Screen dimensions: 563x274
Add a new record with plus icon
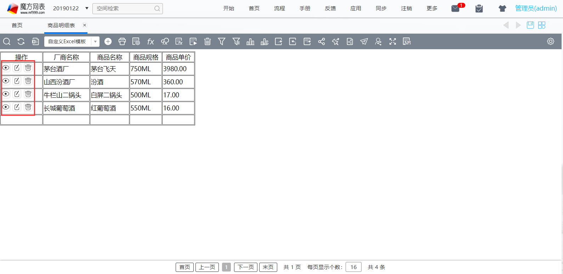108,41
